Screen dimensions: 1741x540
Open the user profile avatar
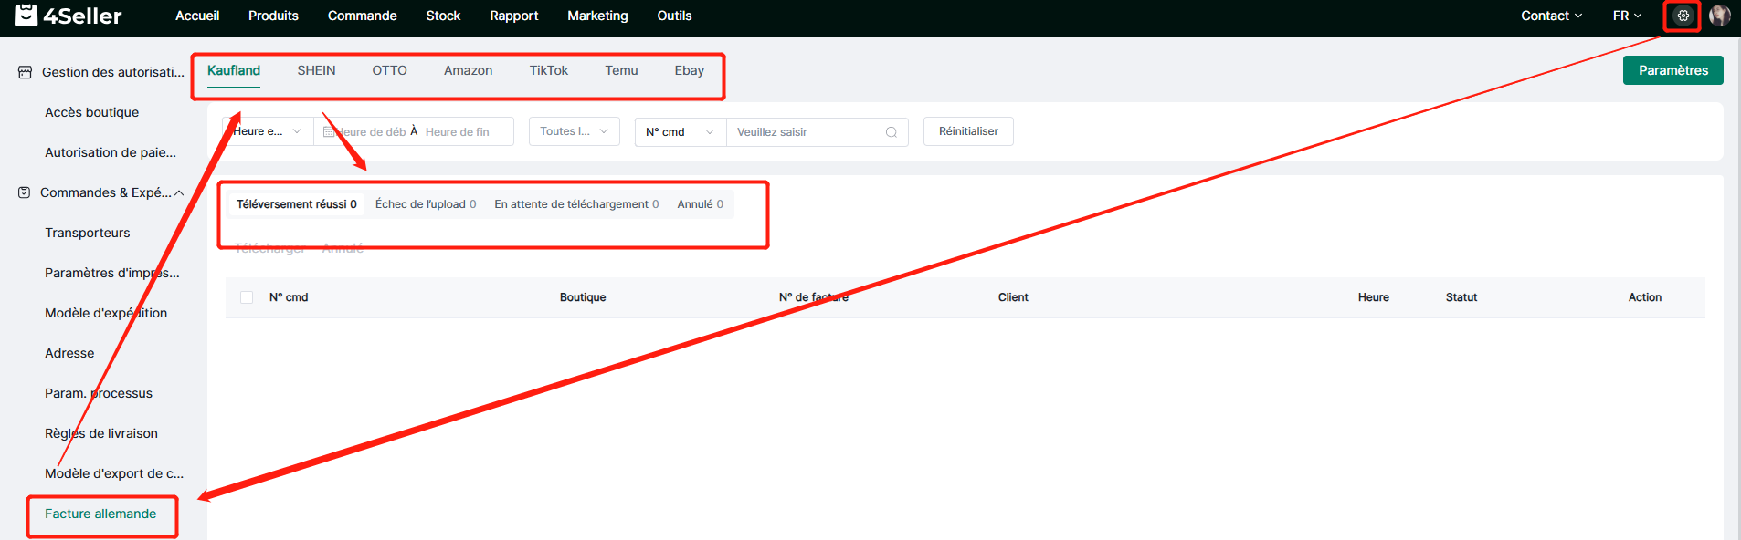[1719, 16]
